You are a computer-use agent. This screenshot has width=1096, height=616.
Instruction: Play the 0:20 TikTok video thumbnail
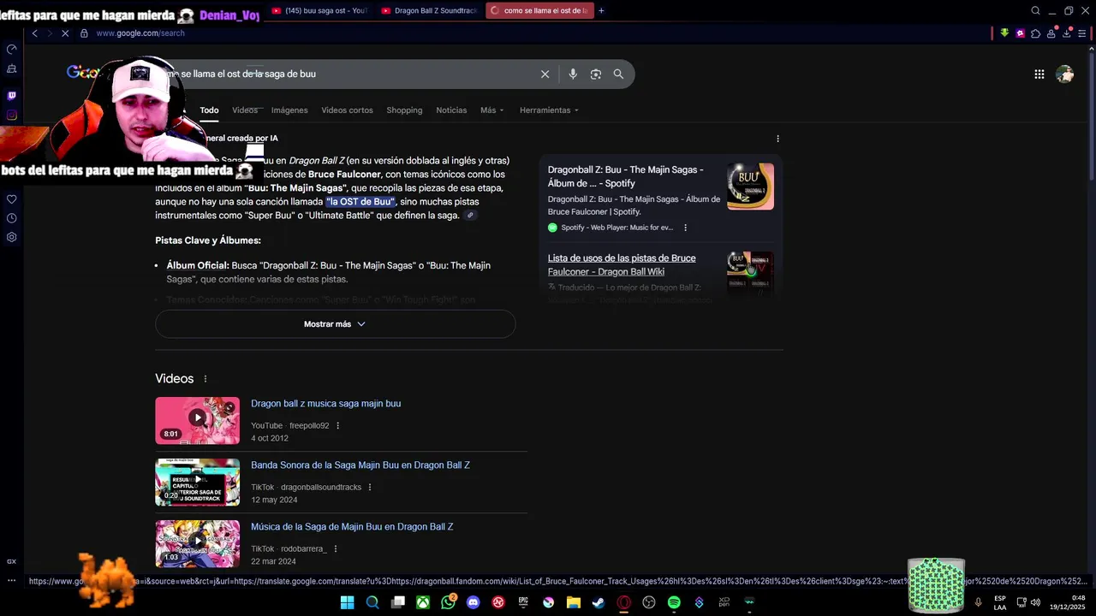[x=197, y=482]
